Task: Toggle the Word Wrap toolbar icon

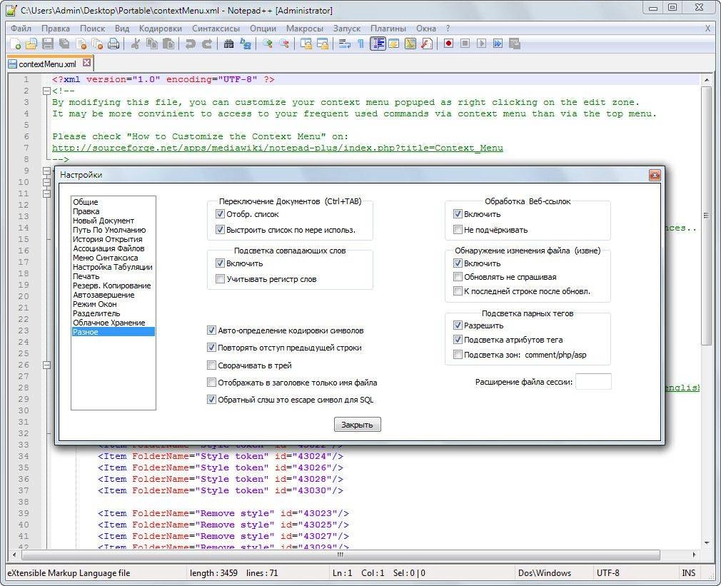Action: pyautogui.click(x=344, y=44)
